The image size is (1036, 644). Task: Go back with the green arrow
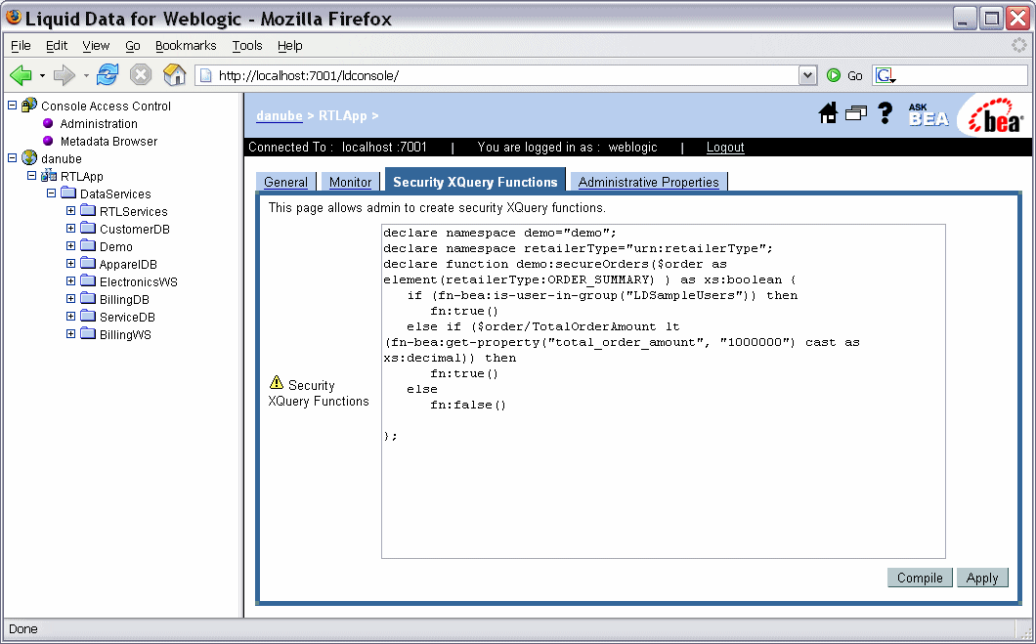click(22, 75)
